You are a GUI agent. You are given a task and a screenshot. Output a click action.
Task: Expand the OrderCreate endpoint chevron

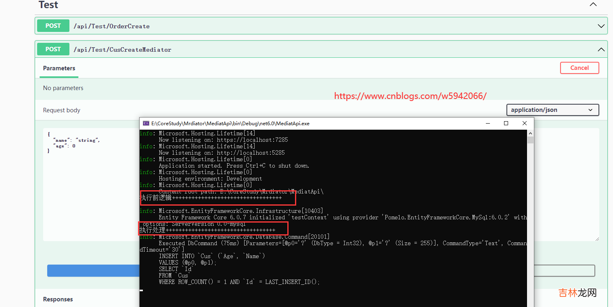coord(601,26)
